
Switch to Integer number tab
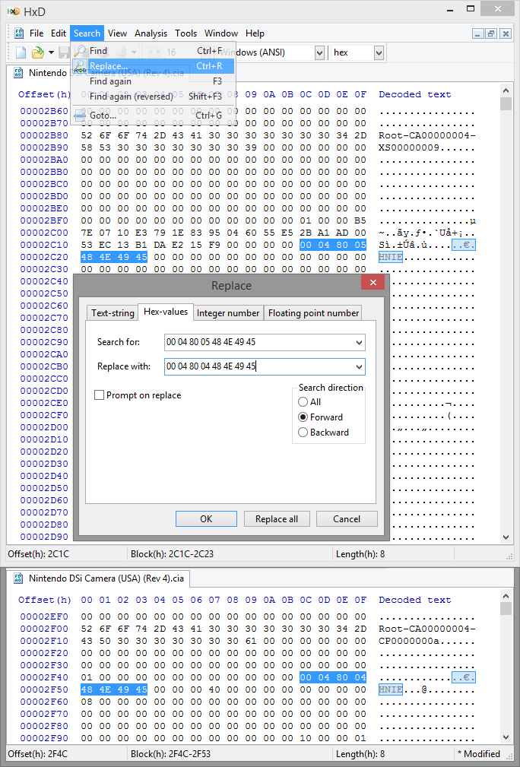[x=228, y=313]
